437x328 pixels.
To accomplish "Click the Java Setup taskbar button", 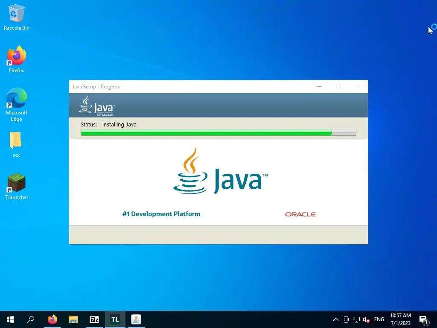I will coord(136,319).
